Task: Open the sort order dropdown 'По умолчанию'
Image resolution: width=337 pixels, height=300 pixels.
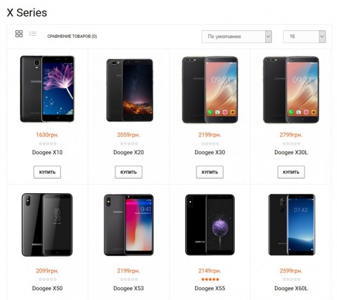Action: pyautogui.click(x=237, y=37)
